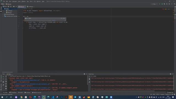
Task: Open the Problems tool window tab
Action: pos(13,93)
